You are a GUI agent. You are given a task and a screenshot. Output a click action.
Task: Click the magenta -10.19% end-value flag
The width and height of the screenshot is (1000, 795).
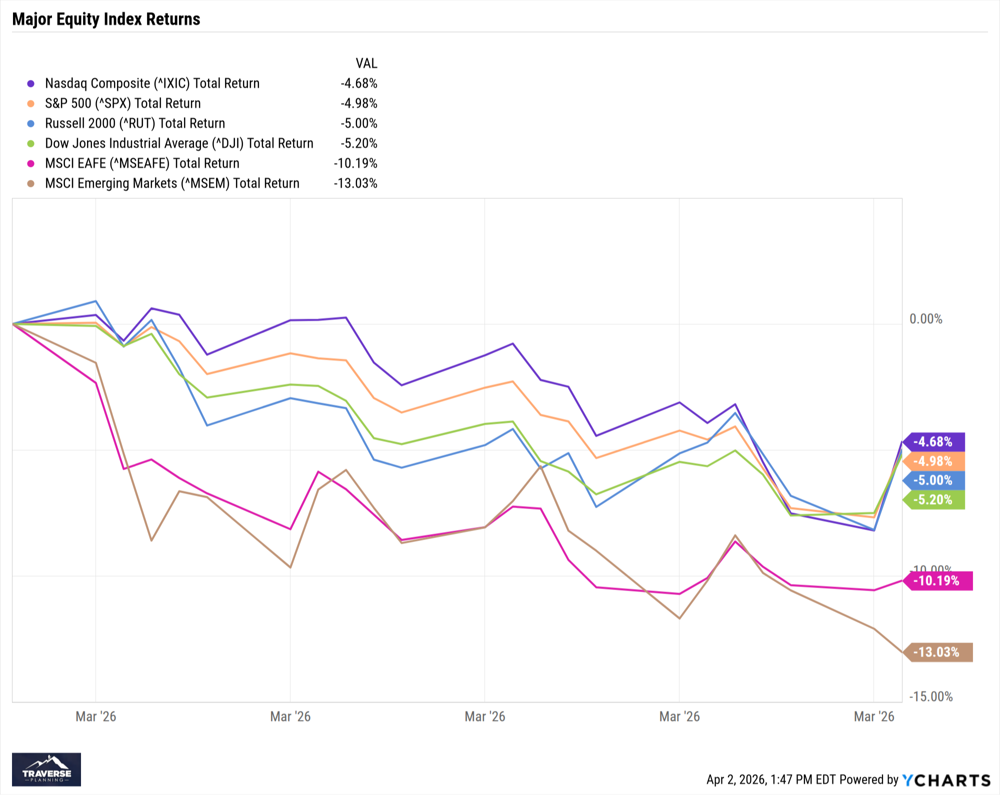pyautogui.click(x=938, y=581)
